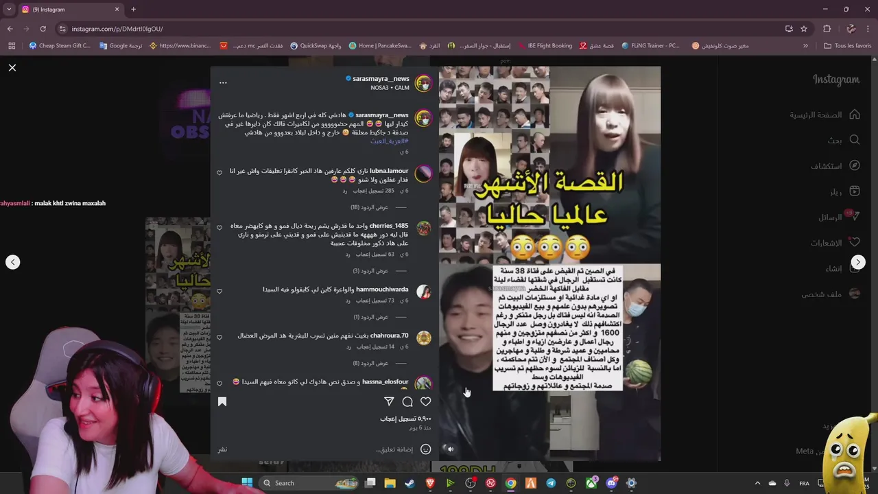Open Windows Start menu
878x494 pixels.
click(x=247, y=483)
